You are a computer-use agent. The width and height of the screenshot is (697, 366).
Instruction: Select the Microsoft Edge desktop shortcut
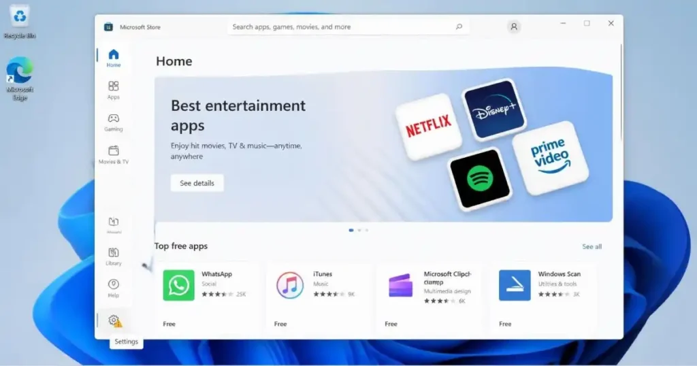pyautogui.click(x=20, y=78)
